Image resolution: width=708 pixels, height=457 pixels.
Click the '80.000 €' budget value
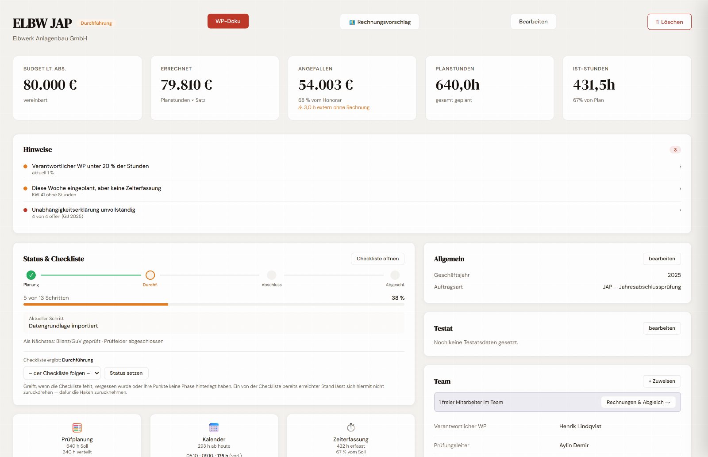50,84
